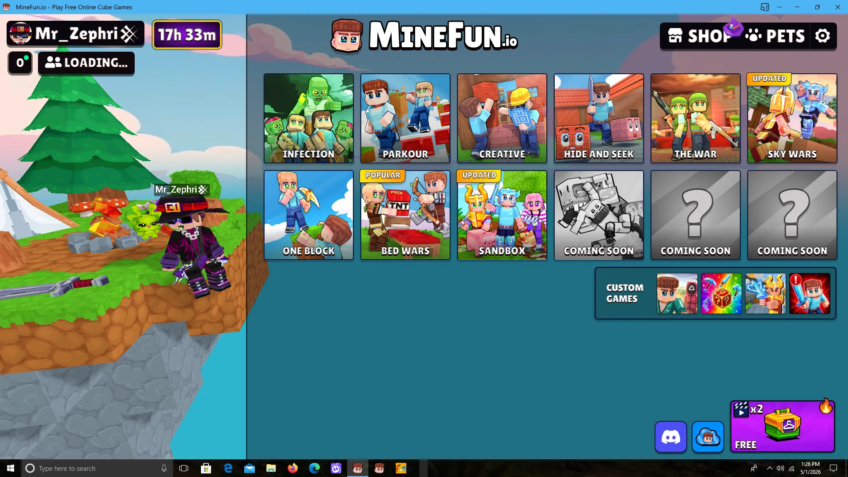Click the taskbar microphone icon

(164, 468)
